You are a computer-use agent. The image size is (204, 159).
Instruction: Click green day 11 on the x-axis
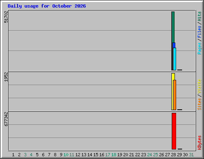point(72,155)
